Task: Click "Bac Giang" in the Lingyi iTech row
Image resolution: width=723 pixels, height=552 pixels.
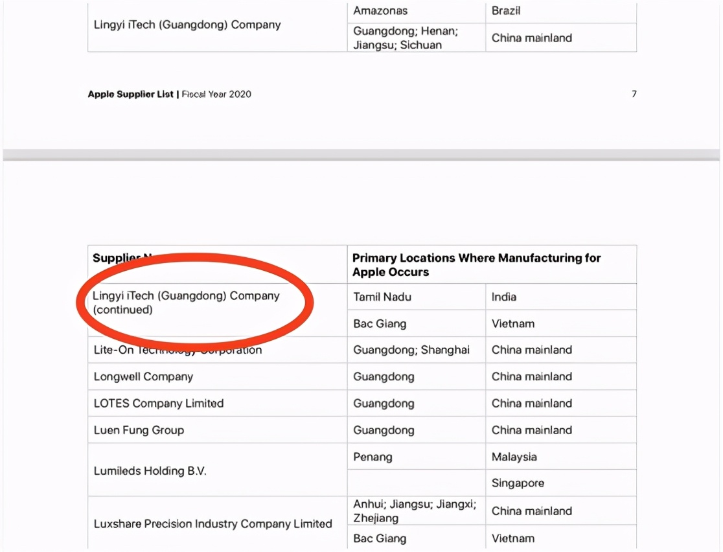Action: (380, 324)
